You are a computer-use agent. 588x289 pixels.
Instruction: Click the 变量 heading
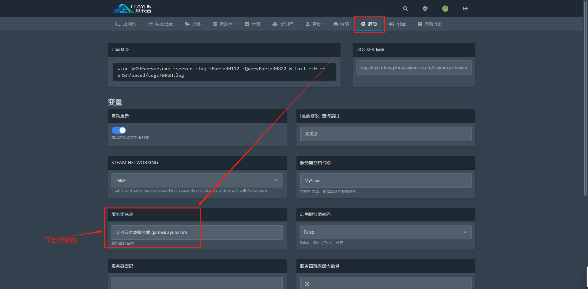[115, 102]
